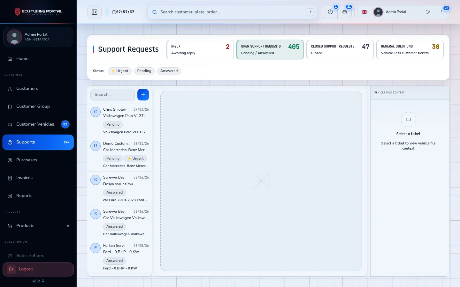Toggle the sidebar collapse button
This screenshot has height=287, width=460.
[x=95, y=12]
